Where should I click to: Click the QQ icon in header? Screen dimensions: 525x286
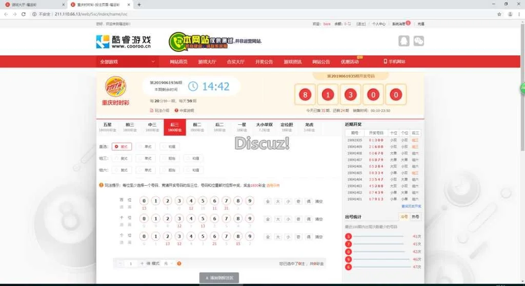click(x=405, y=41)
